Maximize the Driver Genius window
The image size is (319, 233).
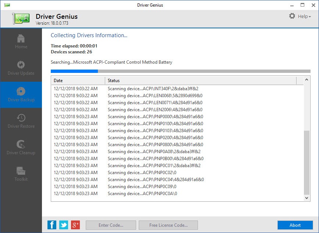[302, 5]
